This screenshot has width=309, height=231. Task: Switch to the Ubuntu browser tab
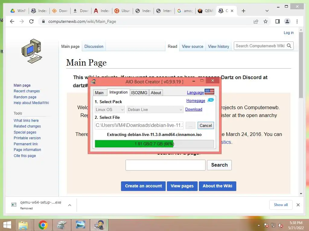[122, 11]
